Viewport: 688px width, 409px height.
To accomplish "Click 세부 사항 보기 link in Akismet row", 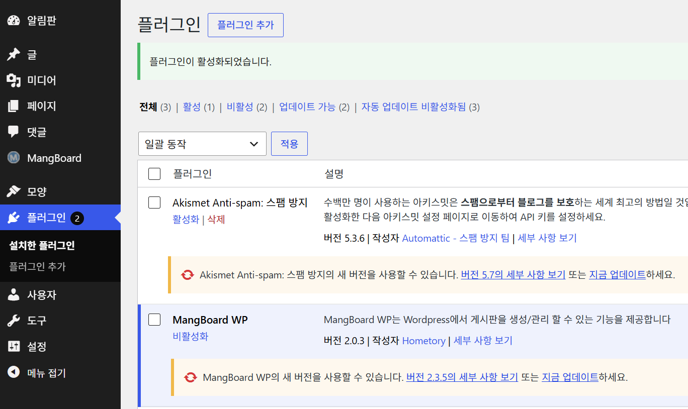I will pyautogui.click(x=547, y=238).
